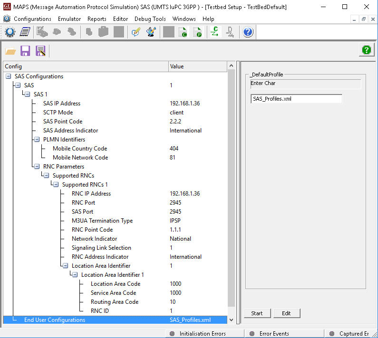Screen dimensions: 378x338
Task: Click RNC Point Code value 1.1.1
Action: (175, 230)
